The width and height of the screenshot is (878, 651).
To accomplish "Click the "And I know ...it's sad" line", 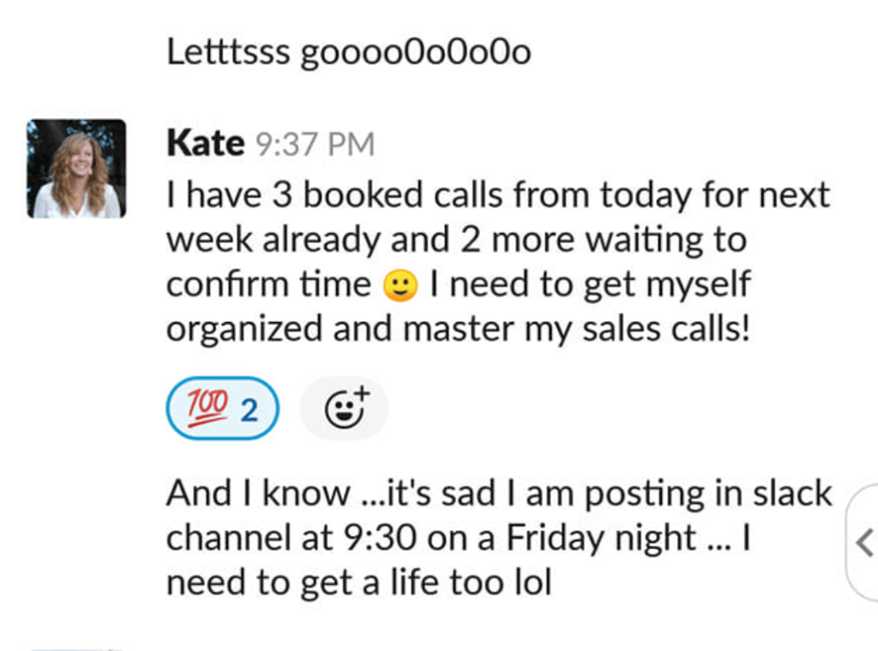I will 498,493.
